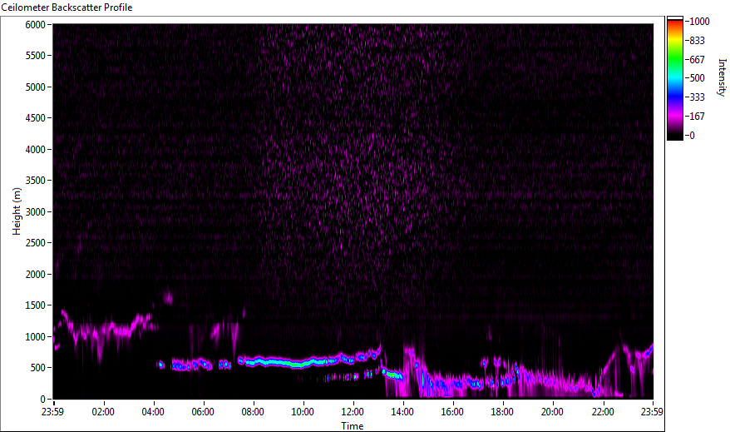Click the 22:00 time axis value
The image size is (730, 432).
[x=603, y=412]
